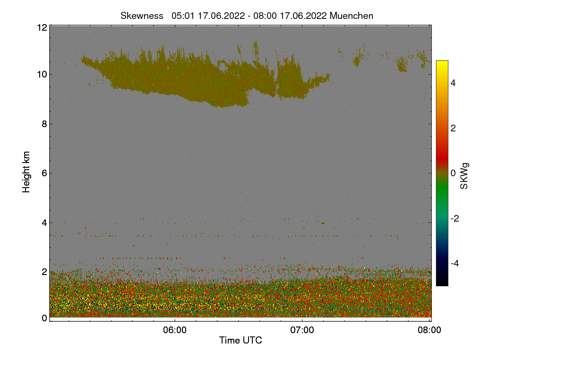Click the yellow top of the colorbar
Screen dimensions: 567x378
point(442,65)
